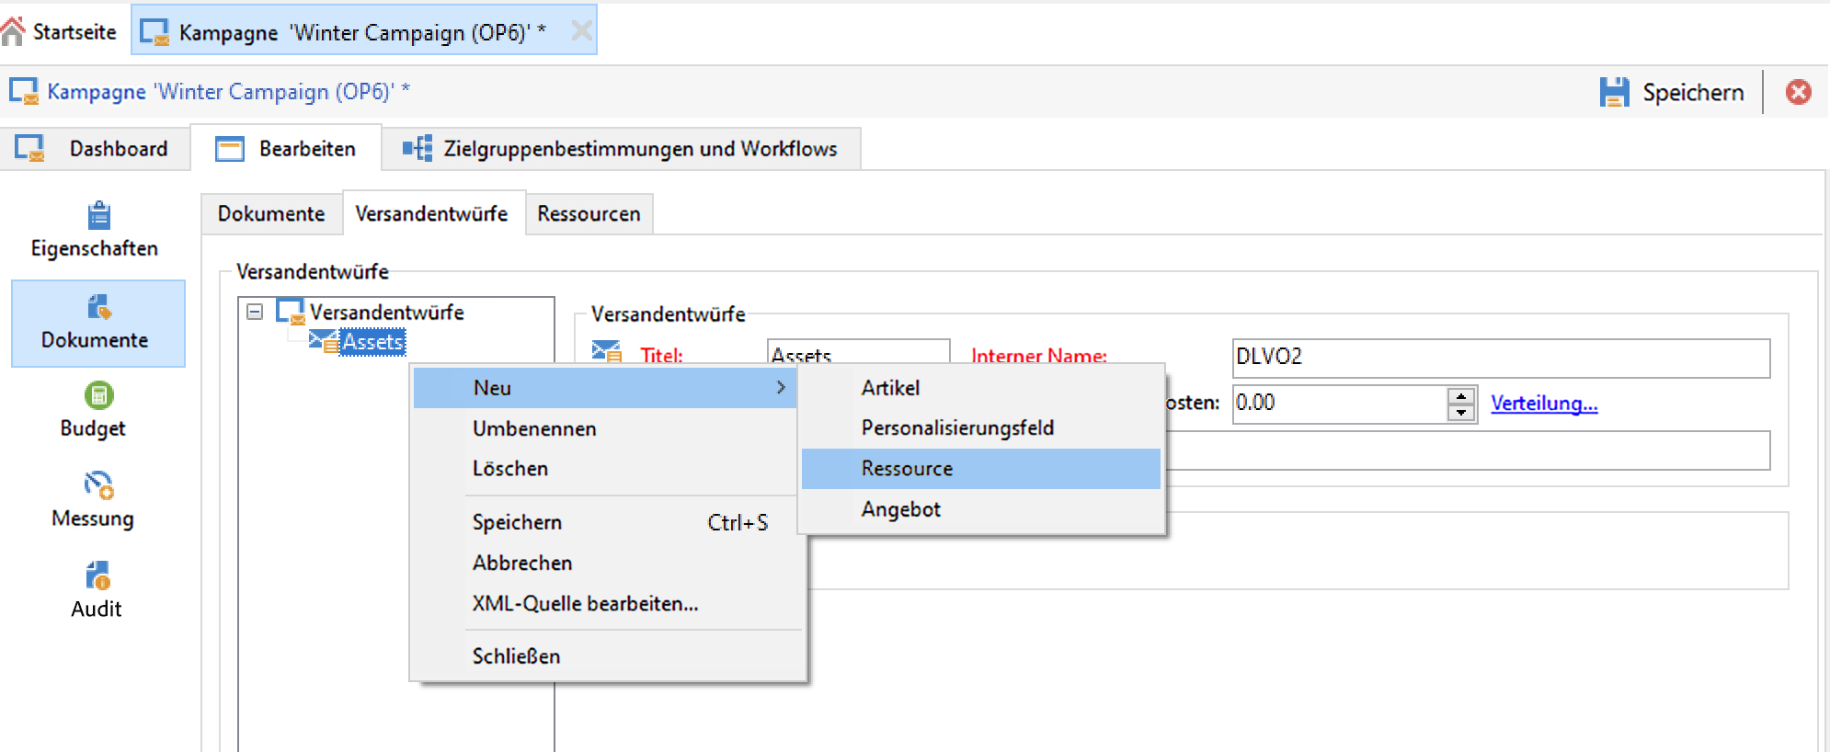
Task: Click the workflow icon for Zielgruppenbestimmungen
Action: (x=417, y=148)
